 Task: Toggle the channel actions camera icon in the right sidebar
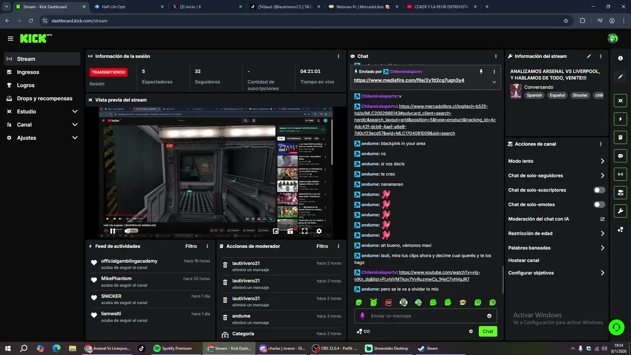click(620, 193)
